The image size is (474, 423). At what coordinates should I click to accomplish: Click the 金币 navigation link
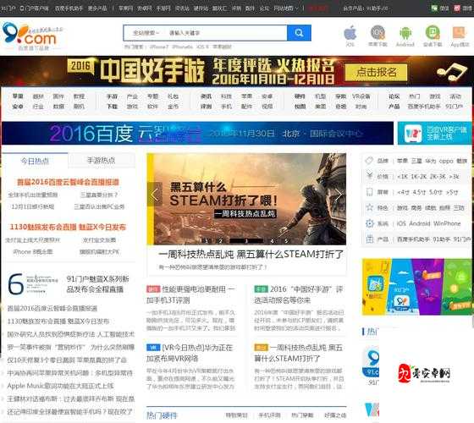[174, 107]
